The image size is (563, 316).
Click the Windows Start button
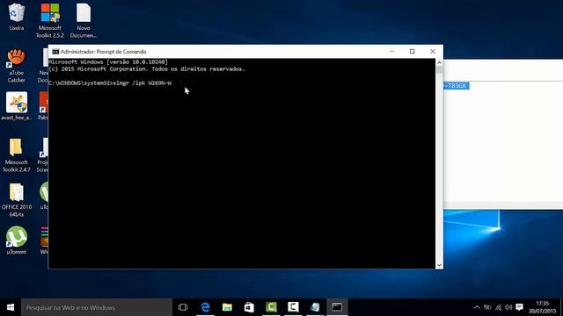[11, 307]
